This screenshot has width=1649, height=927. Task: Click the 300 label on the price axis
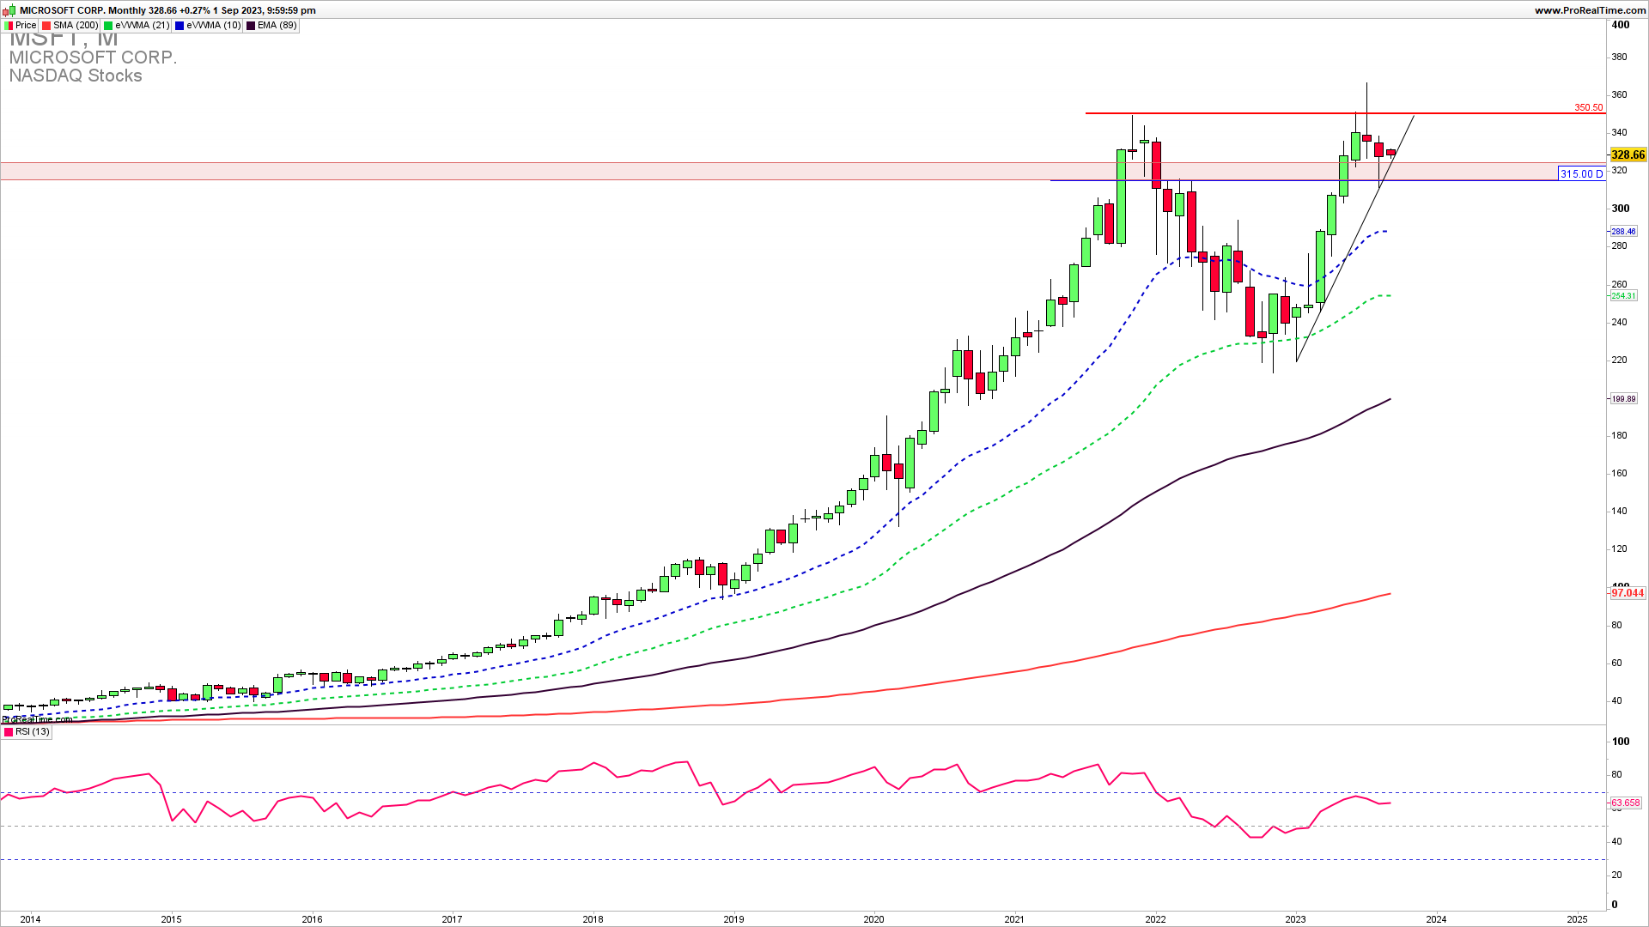(1620, 209)
